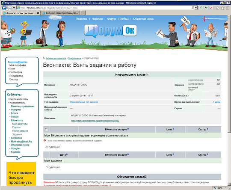Open the recent pages dropdown arrow
This screenshot has width=231, height=190.
[x=14, y=8]
